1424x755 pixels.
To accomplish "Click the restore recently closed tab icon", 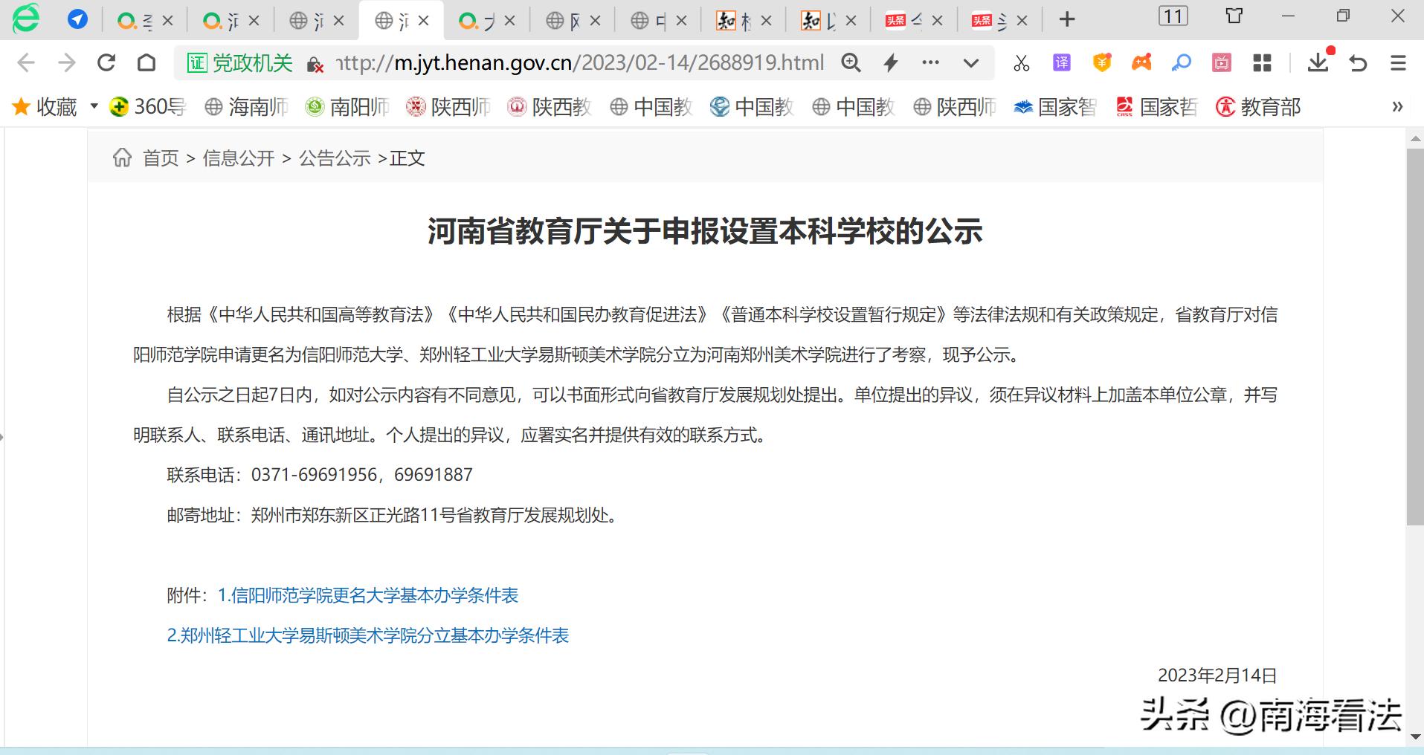I will coord(1358,62).
